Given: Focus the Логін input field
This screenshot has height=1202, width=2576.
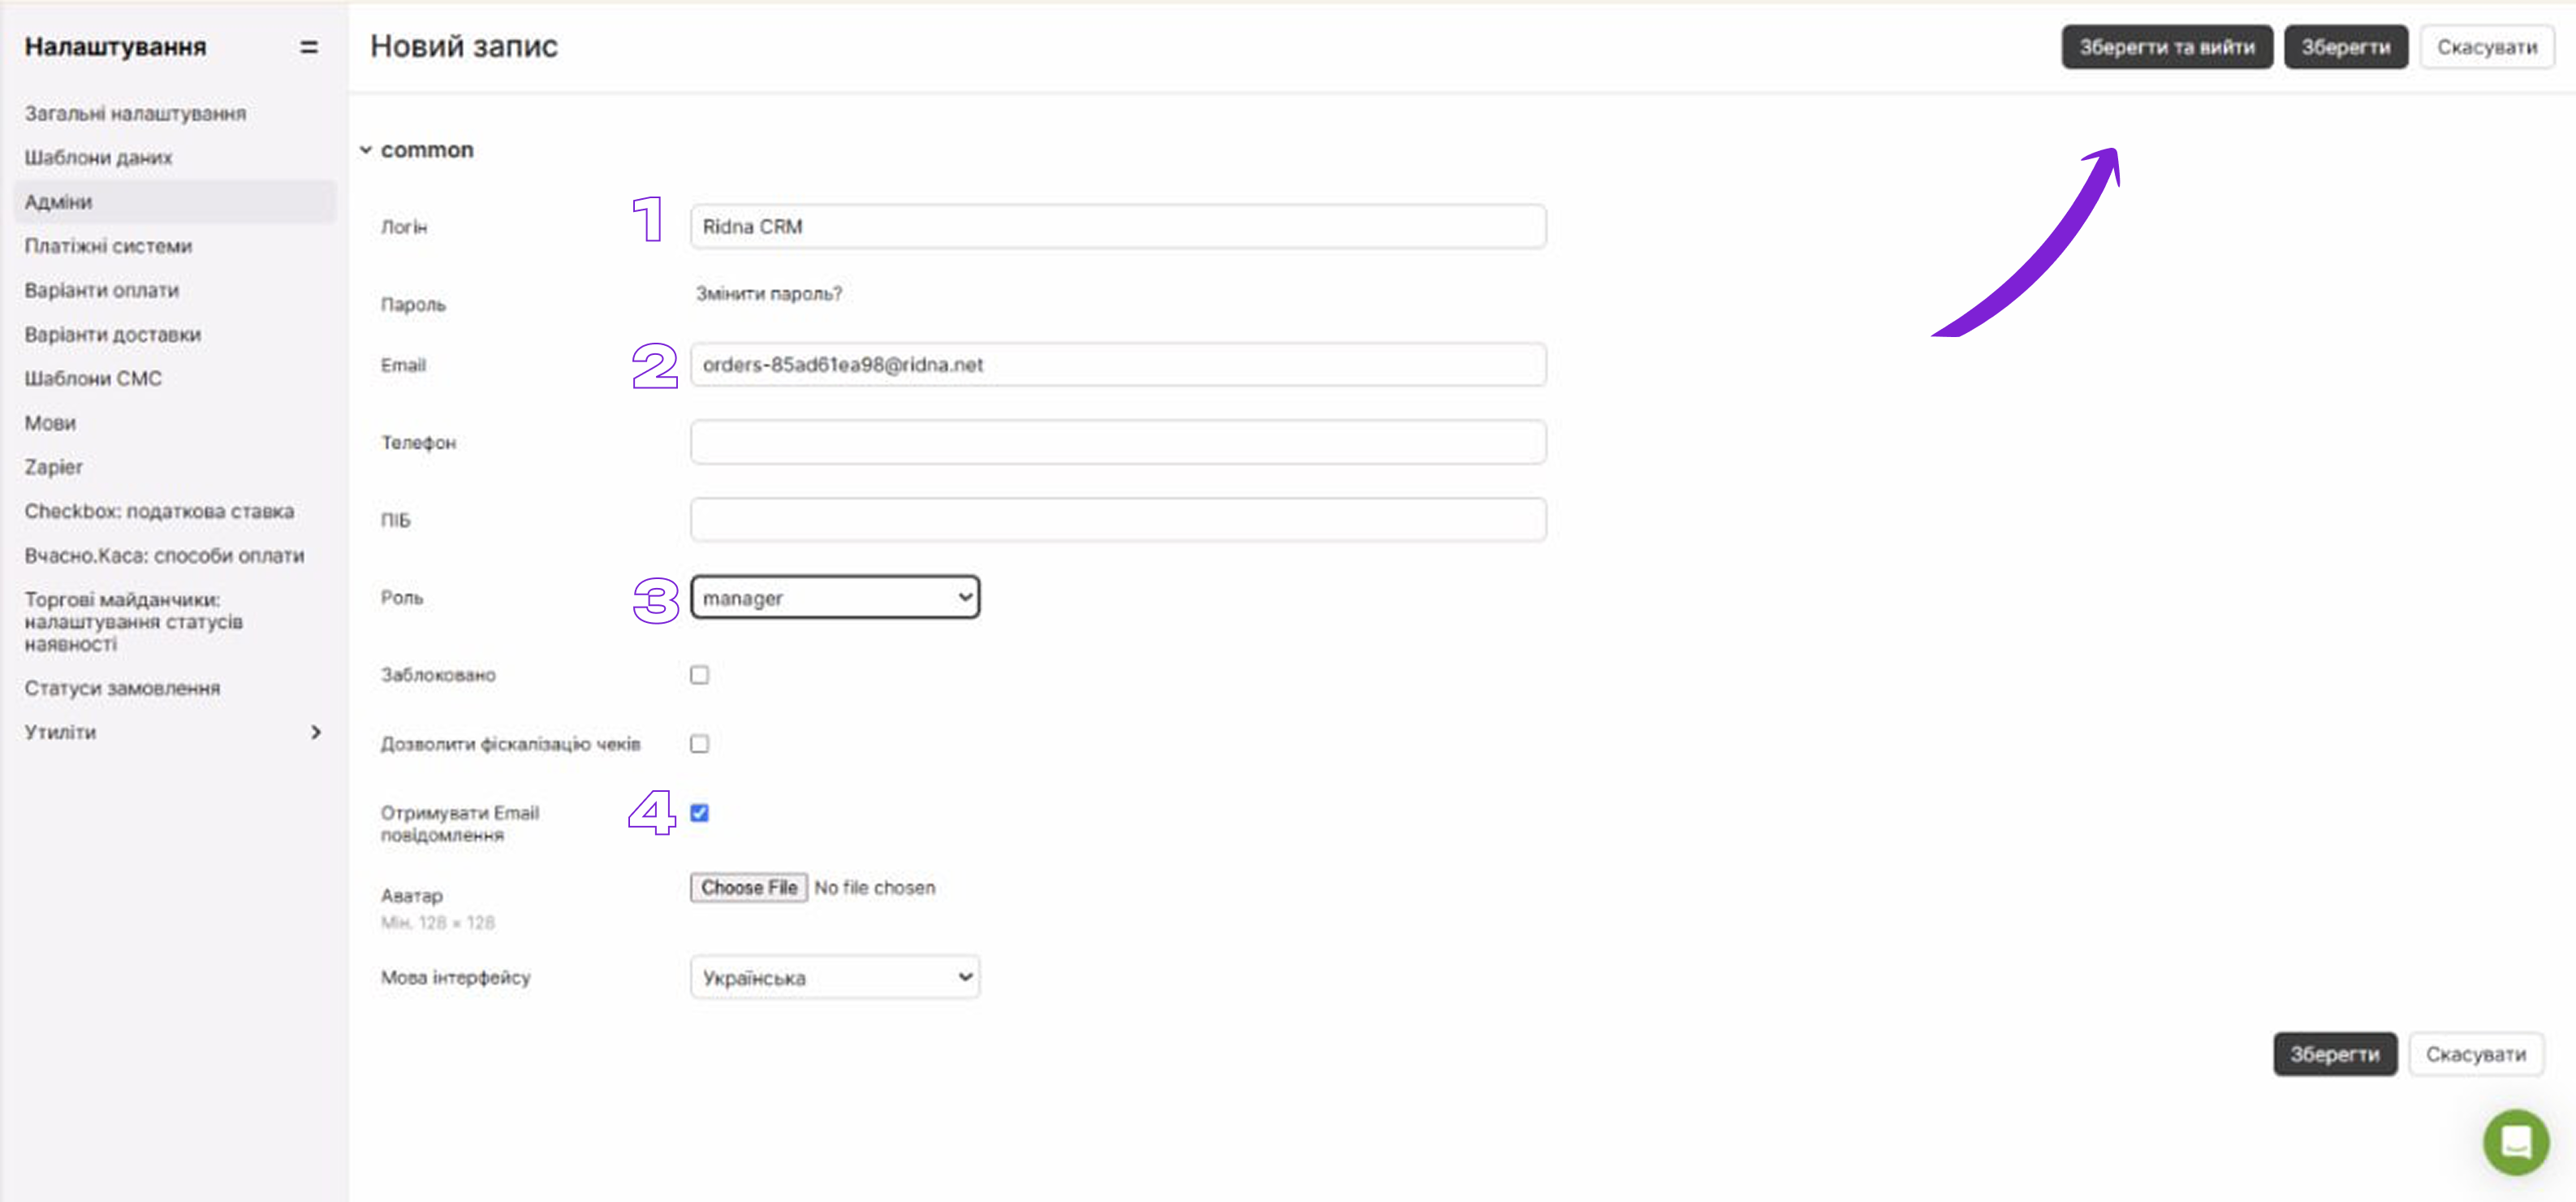Looking at the screenshot, I should [1118, 227].
